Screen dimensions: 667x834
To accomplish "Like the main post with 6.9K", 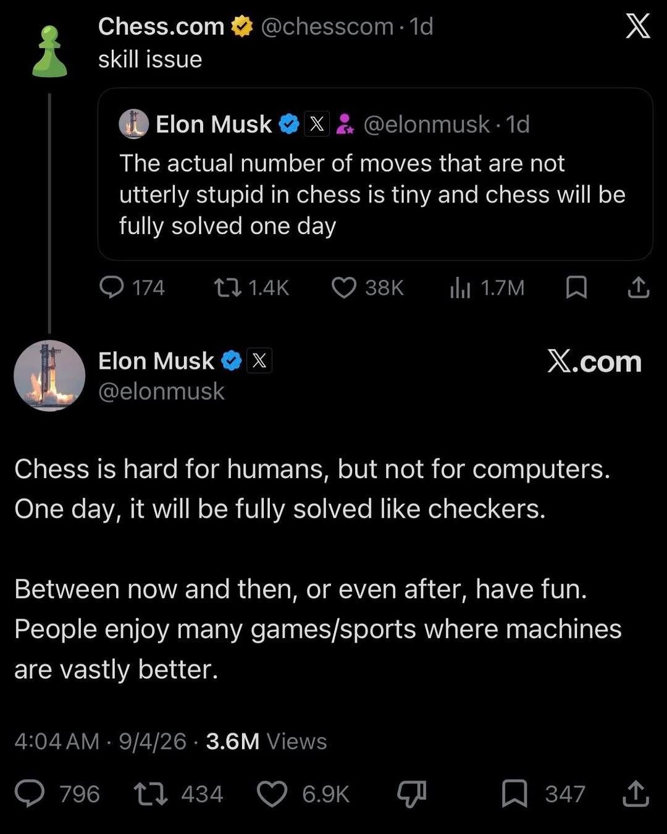I will tap(303, 794).
